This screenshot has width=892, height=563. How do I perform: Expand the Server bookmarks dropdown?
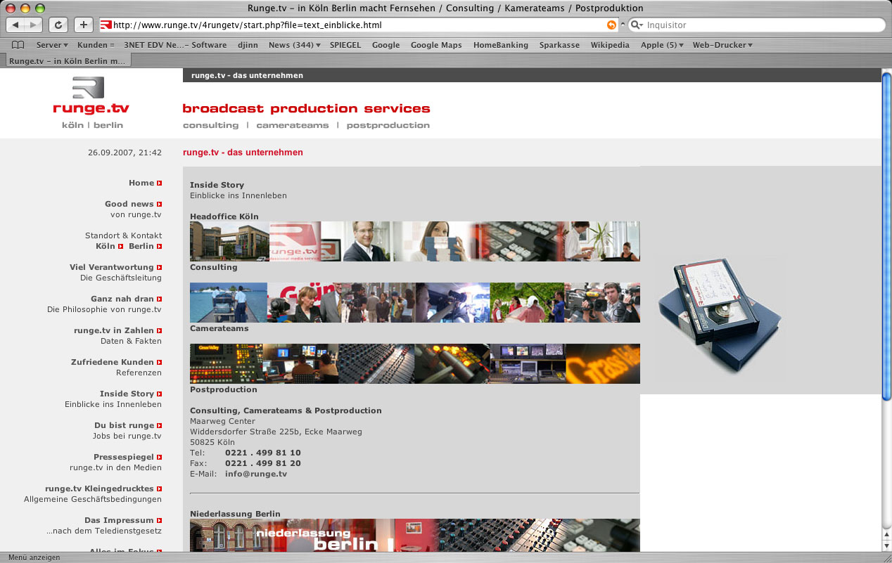pos(52,45)
